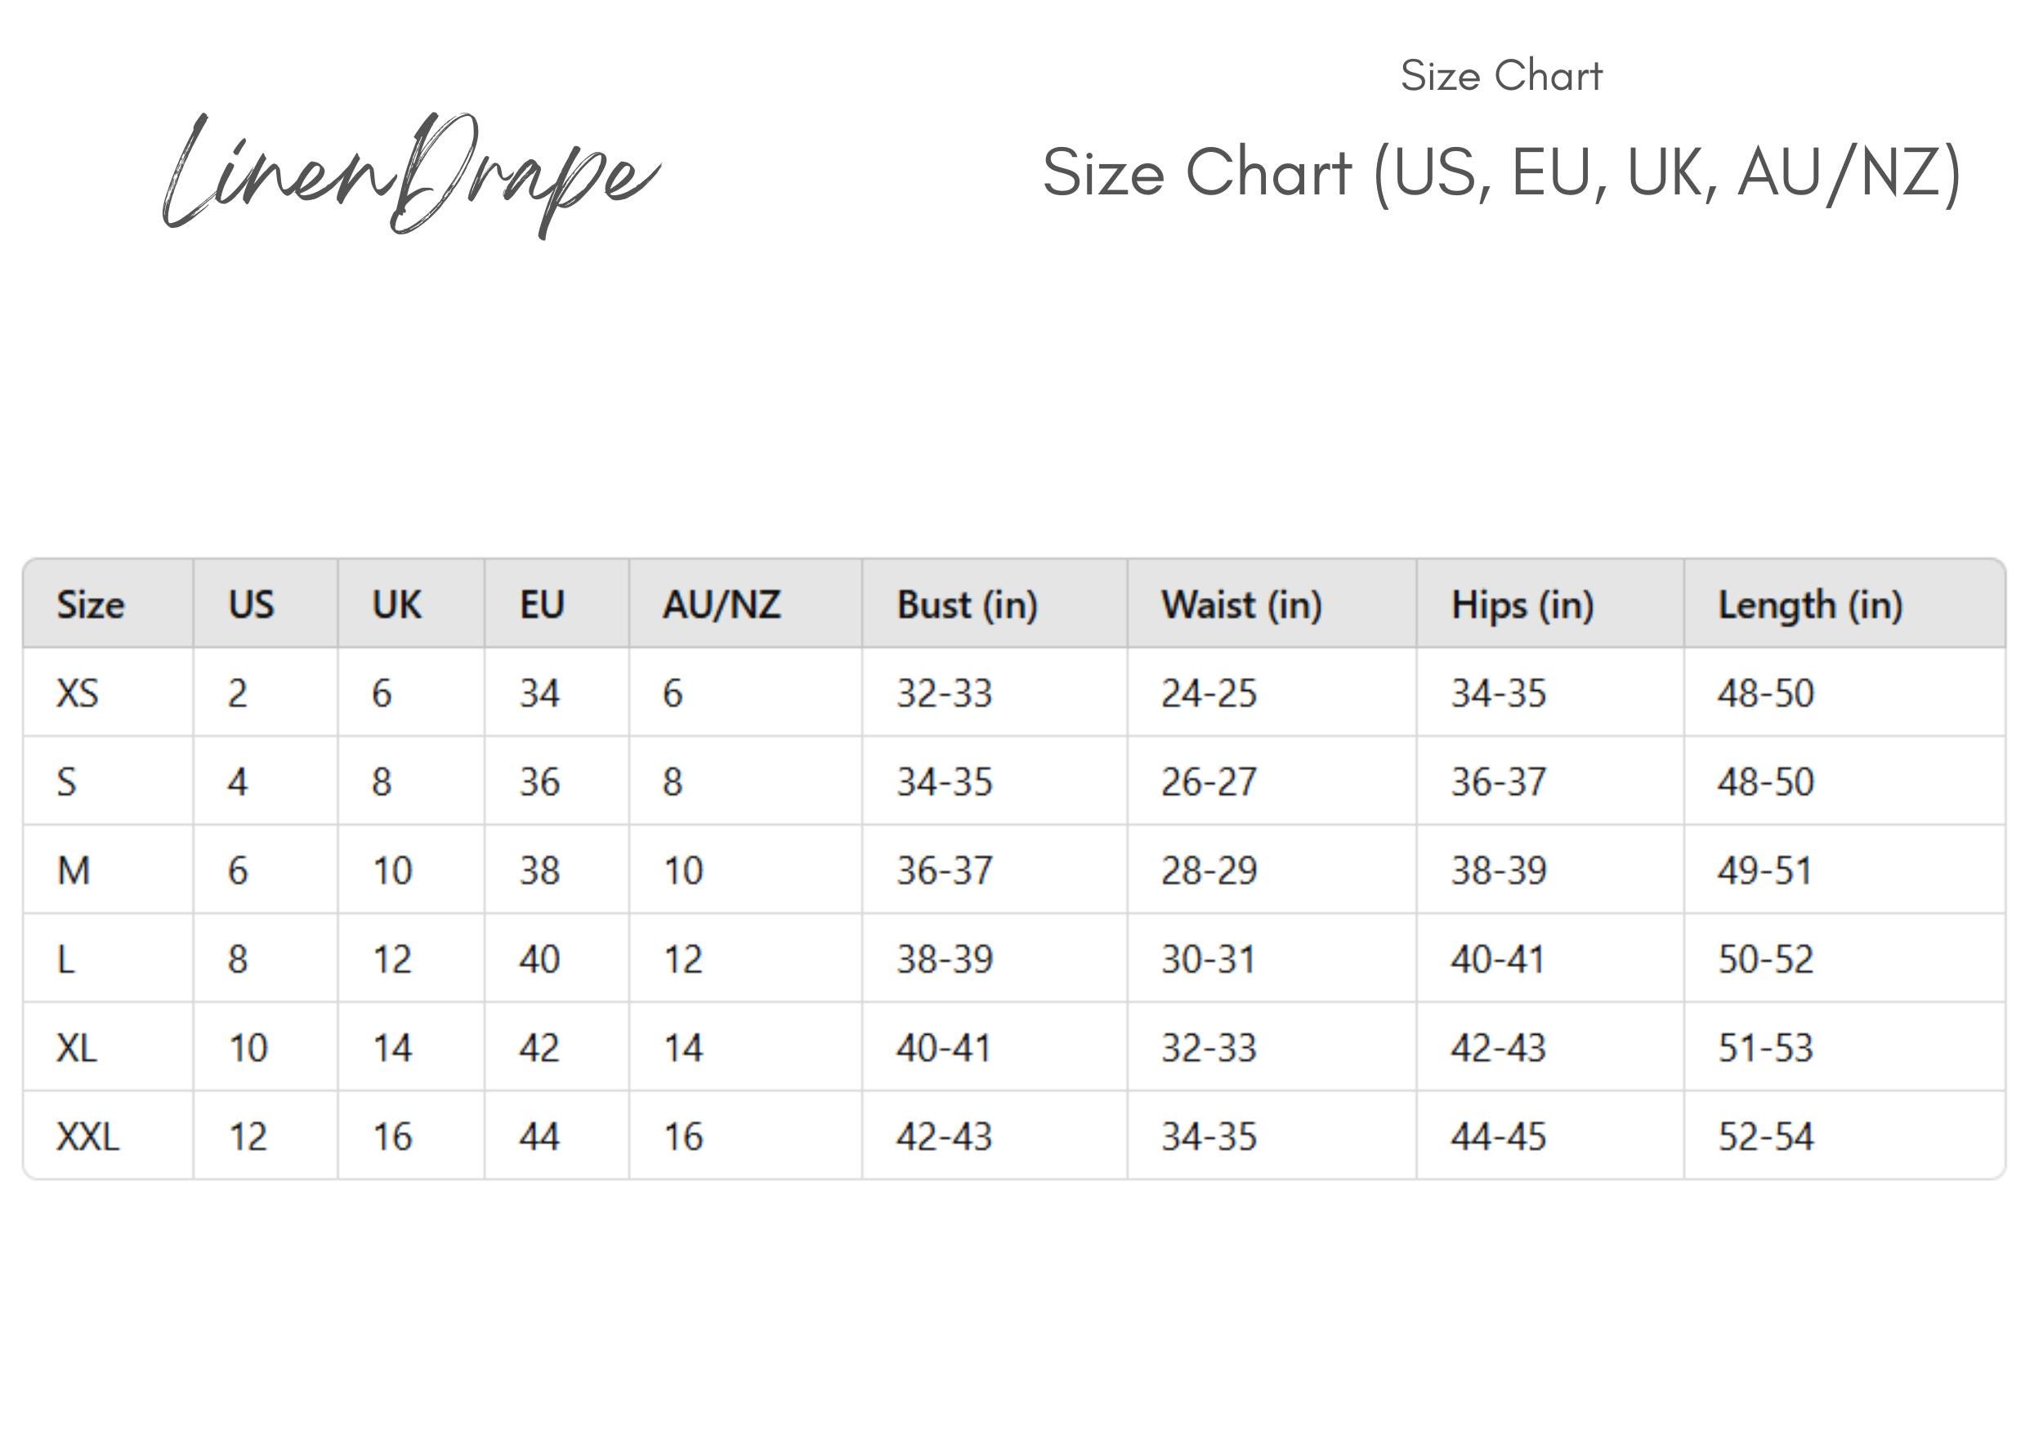This screenshot has height=1444, width=2043.
Task: Click the Waist (in) column header
Action: pyautogui.click(x=1241, y=605)
